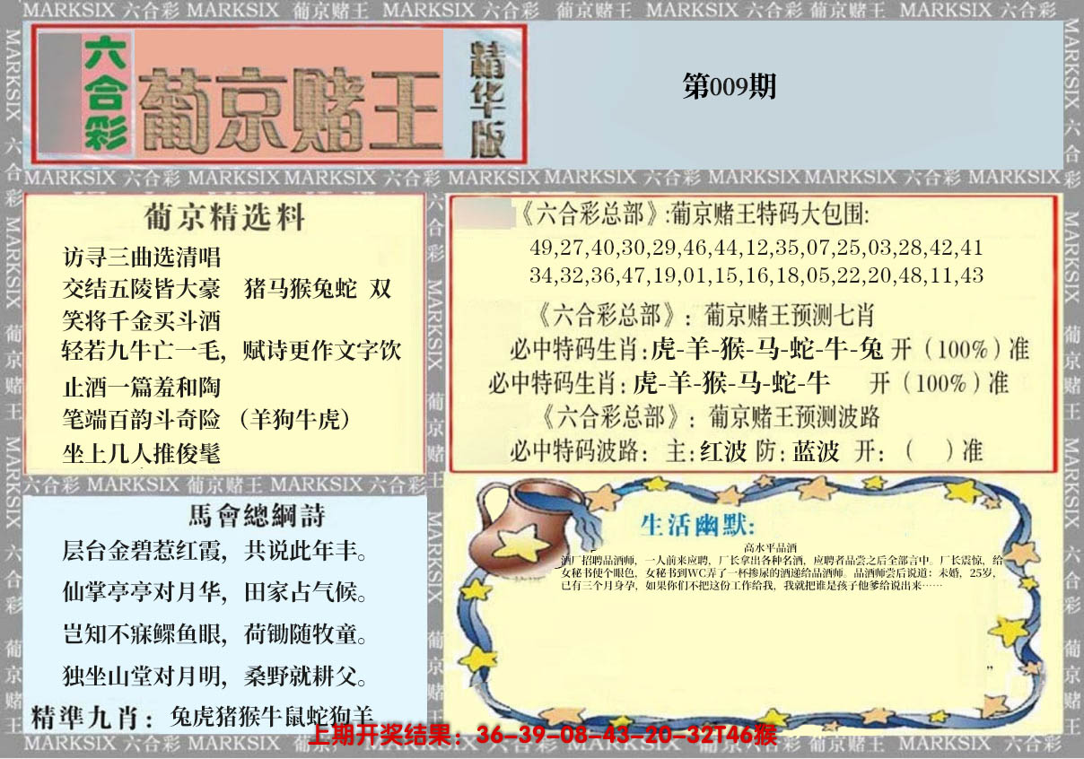Click the empty brackets in the 波路 row
The image size is (1084, 759).
[x=929, y=450]
